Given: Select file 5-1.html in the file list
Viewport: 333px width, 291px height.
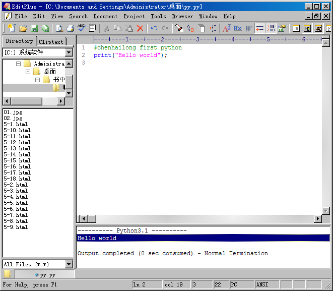Looking at the screenshot, I should tap(16, 124).
